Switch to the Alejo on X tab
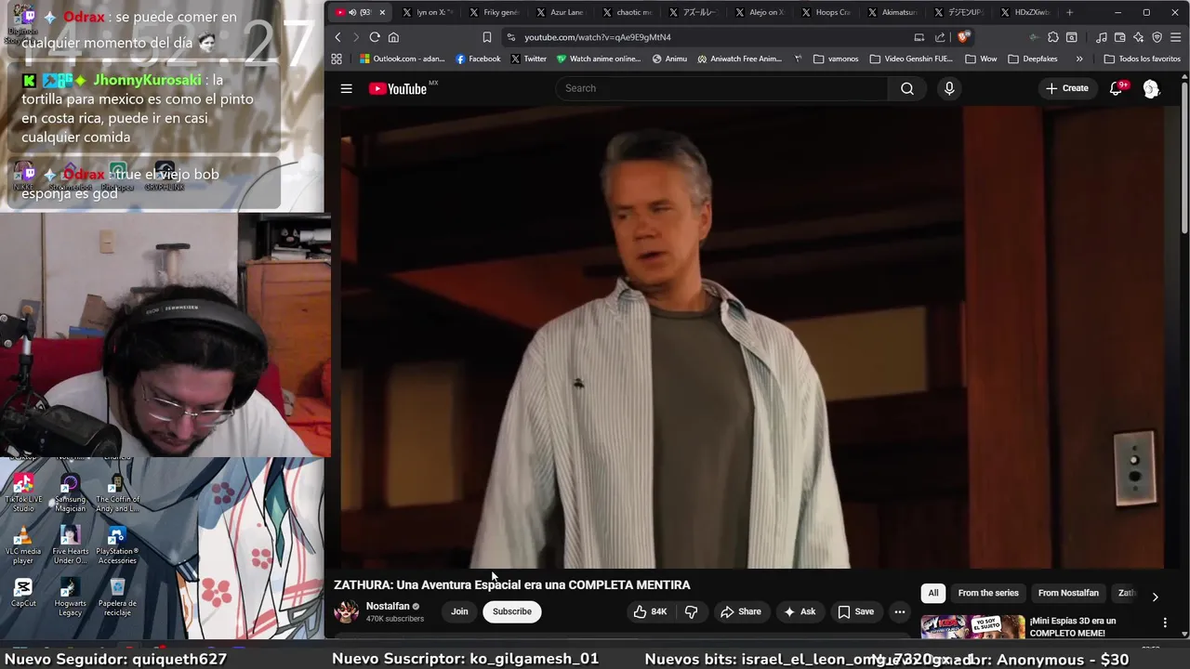The height and width of the screenshot is (669, 1190). coord(760,12)
